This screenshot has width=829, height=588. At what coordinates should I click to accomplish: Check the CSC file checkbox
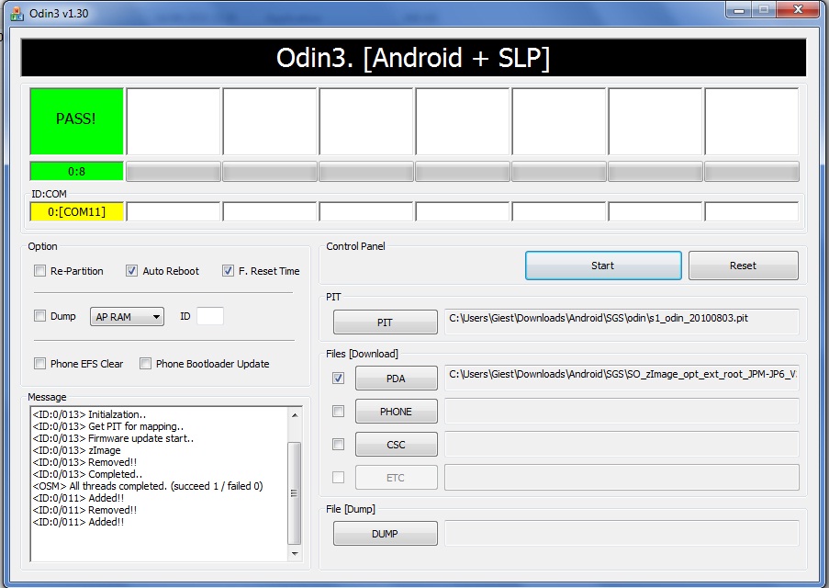point(339,444)
